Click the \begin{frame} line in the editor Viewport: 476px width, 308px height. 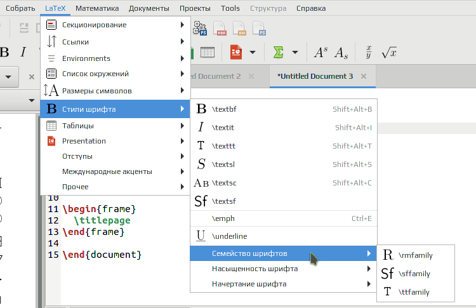99,209
